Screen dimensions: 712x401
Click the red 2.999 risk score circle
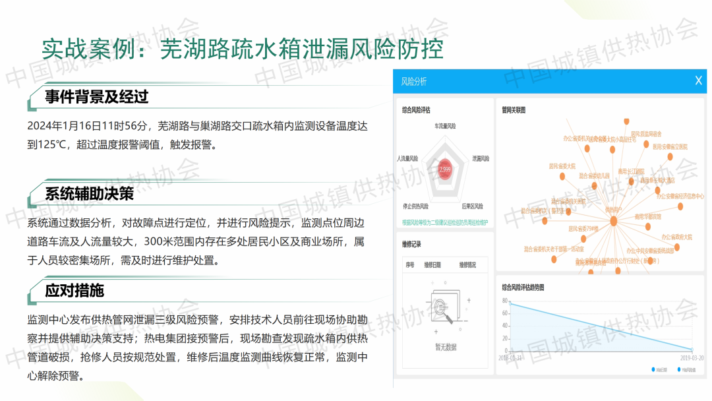tap(445, 170)
